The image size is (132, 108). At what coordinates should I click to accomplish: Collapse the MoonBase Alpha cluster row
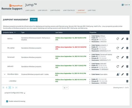[x=5, y=74]
